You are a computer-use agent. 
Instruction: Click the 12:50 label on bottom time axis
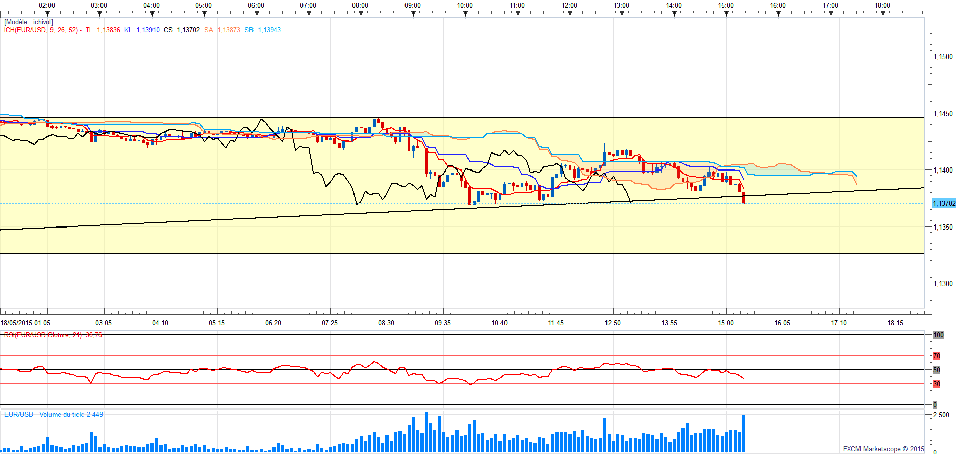pos(613,323)
